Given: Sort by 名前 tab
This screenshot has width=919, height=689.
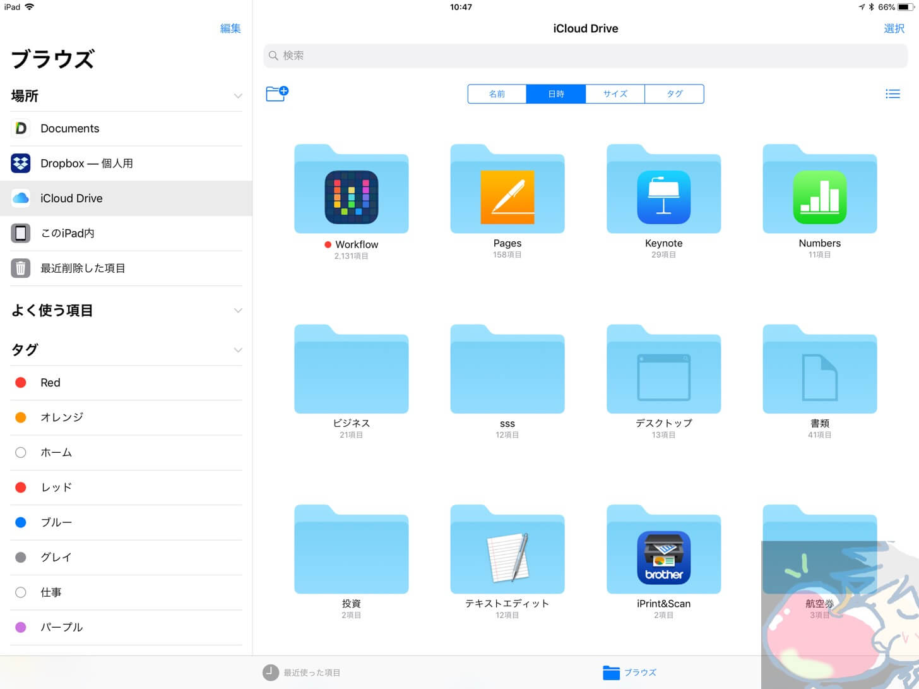Looking at the screenshot, I should coord(497,94).
